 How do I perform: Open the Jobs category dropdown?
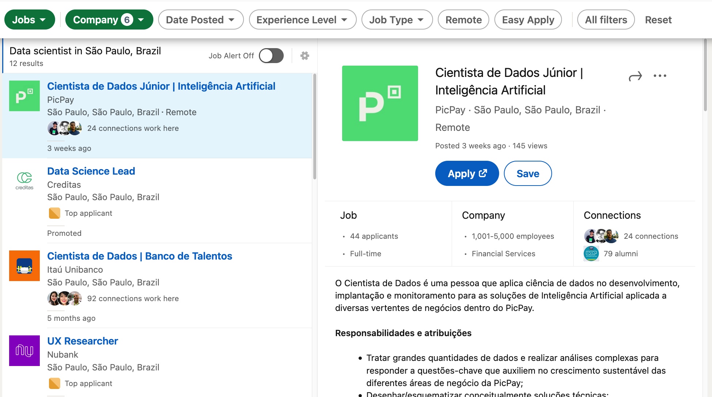tap(30, 20)
